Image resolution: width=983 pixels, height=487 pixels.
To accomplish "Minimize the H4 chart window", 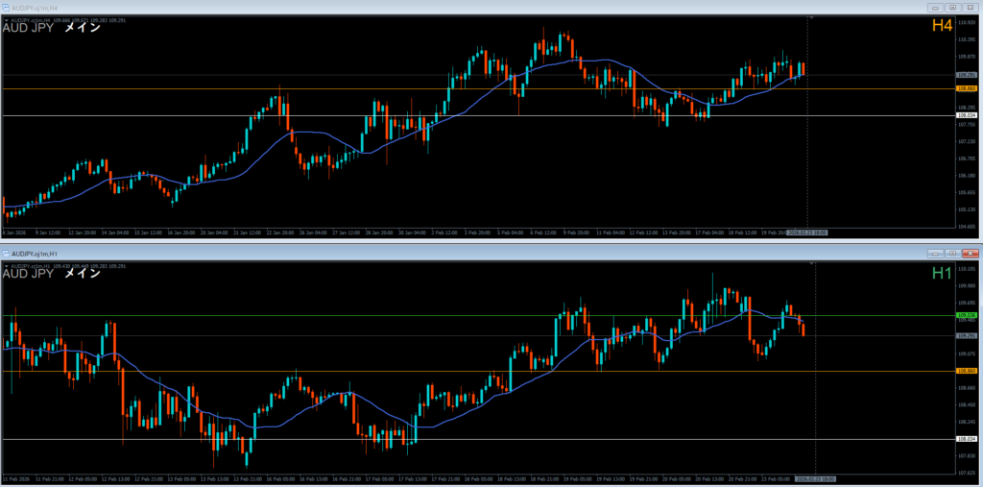I will tap(935, 7).
